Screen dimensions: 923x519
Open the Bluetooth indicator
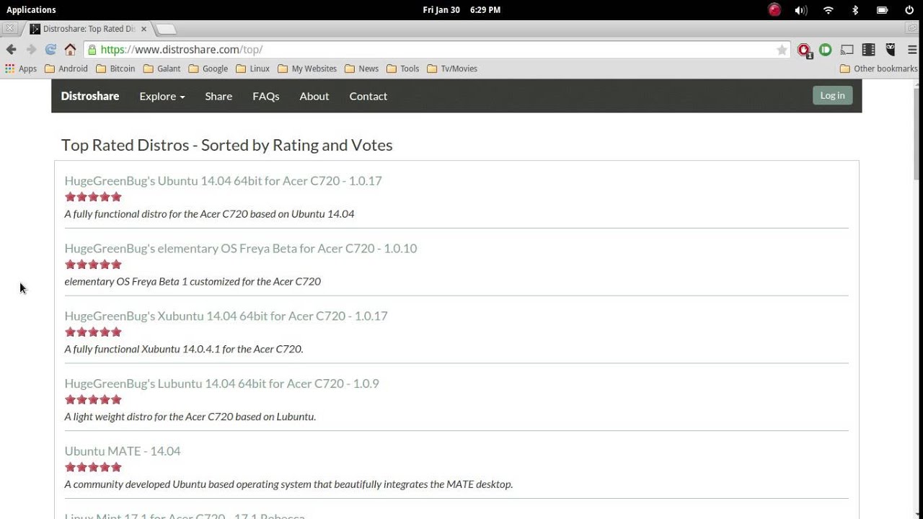tap(855, 10)
